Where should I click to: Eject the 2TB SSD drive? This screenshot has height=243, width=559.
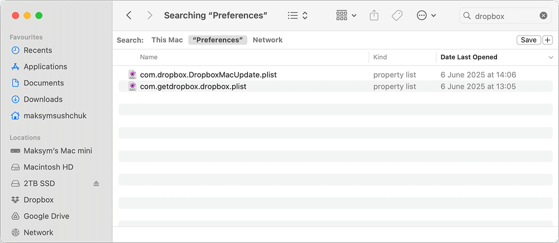point(96,183)
